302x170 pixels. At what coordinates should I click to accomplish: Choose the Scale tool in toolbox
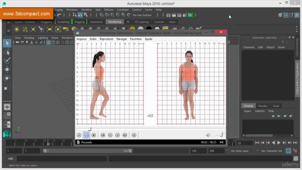pyautogui.click(x=7, y=87)
